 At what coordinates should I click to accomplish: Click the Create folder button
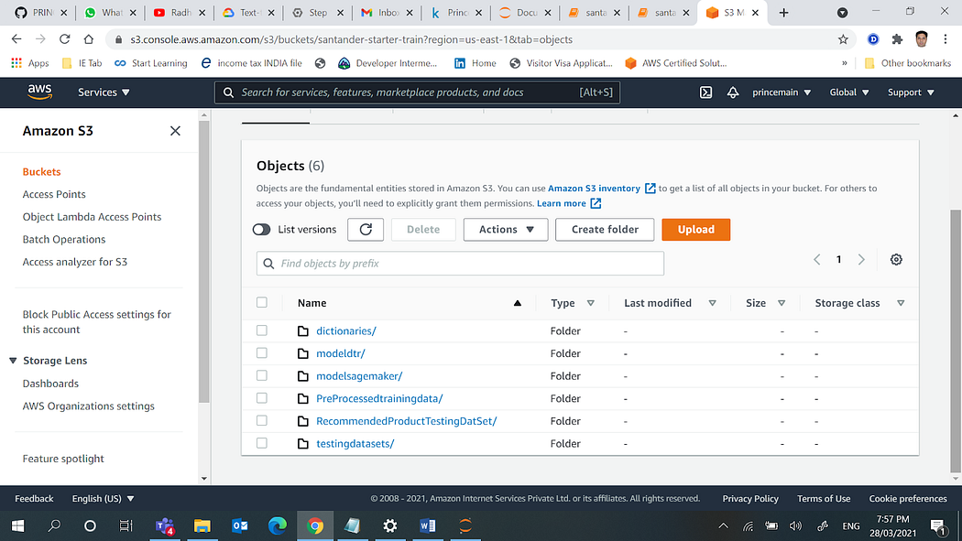click(605, 229)
